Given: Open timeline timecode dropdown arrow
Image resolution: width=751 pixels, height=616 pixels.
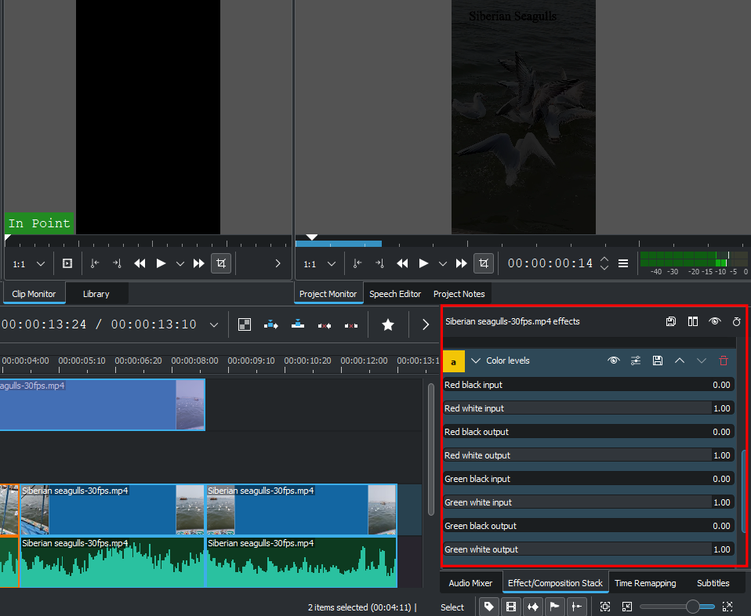Looking at the screenshot, I should click(x=214, y=324).
